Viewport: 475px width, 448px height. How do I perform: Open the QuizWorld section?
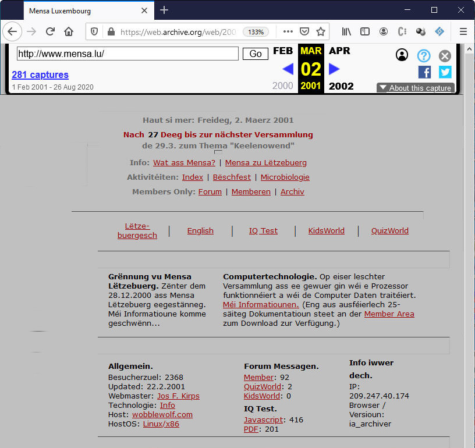coord(390,230)
